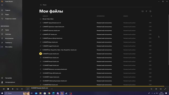Click note icon of 7.ЗАМАЙ-Андрей row
Viewport: 169px width, 95px height.
point(40,46)
